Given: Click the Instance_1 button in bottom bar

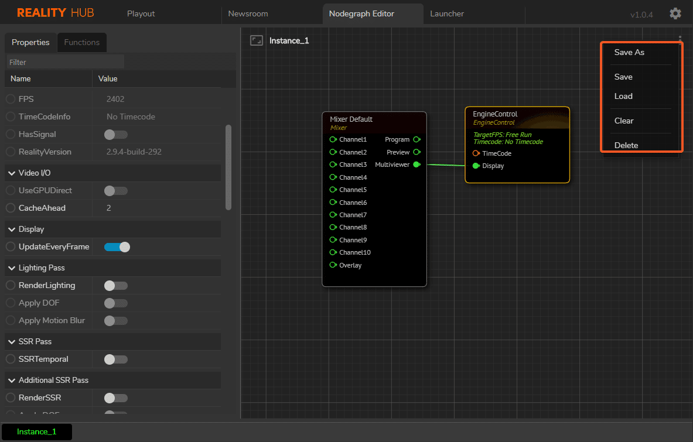Looking at the screenshot, I should [36, 432].
